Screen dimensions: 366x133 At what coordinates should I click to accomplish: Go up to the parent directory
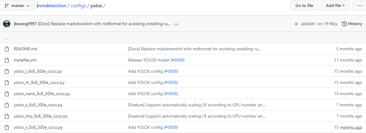tap(7, 38)
